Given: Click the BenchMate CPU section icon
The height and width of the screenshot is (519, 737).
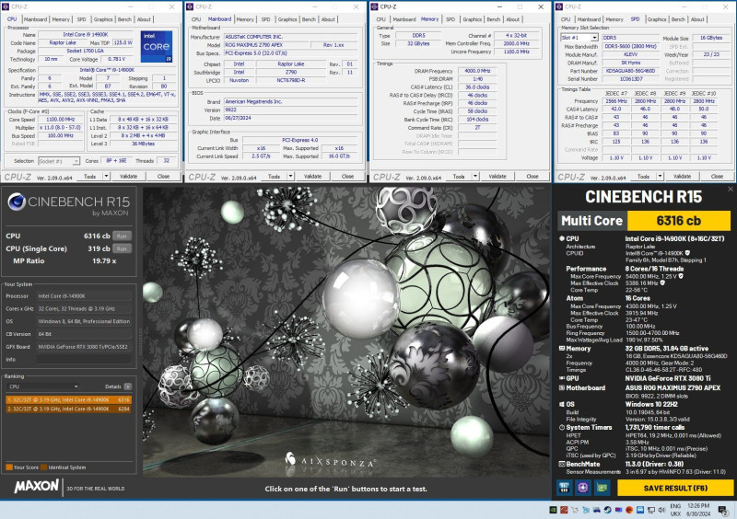Looking at the screenshot, I should click(x=562, y=238).
